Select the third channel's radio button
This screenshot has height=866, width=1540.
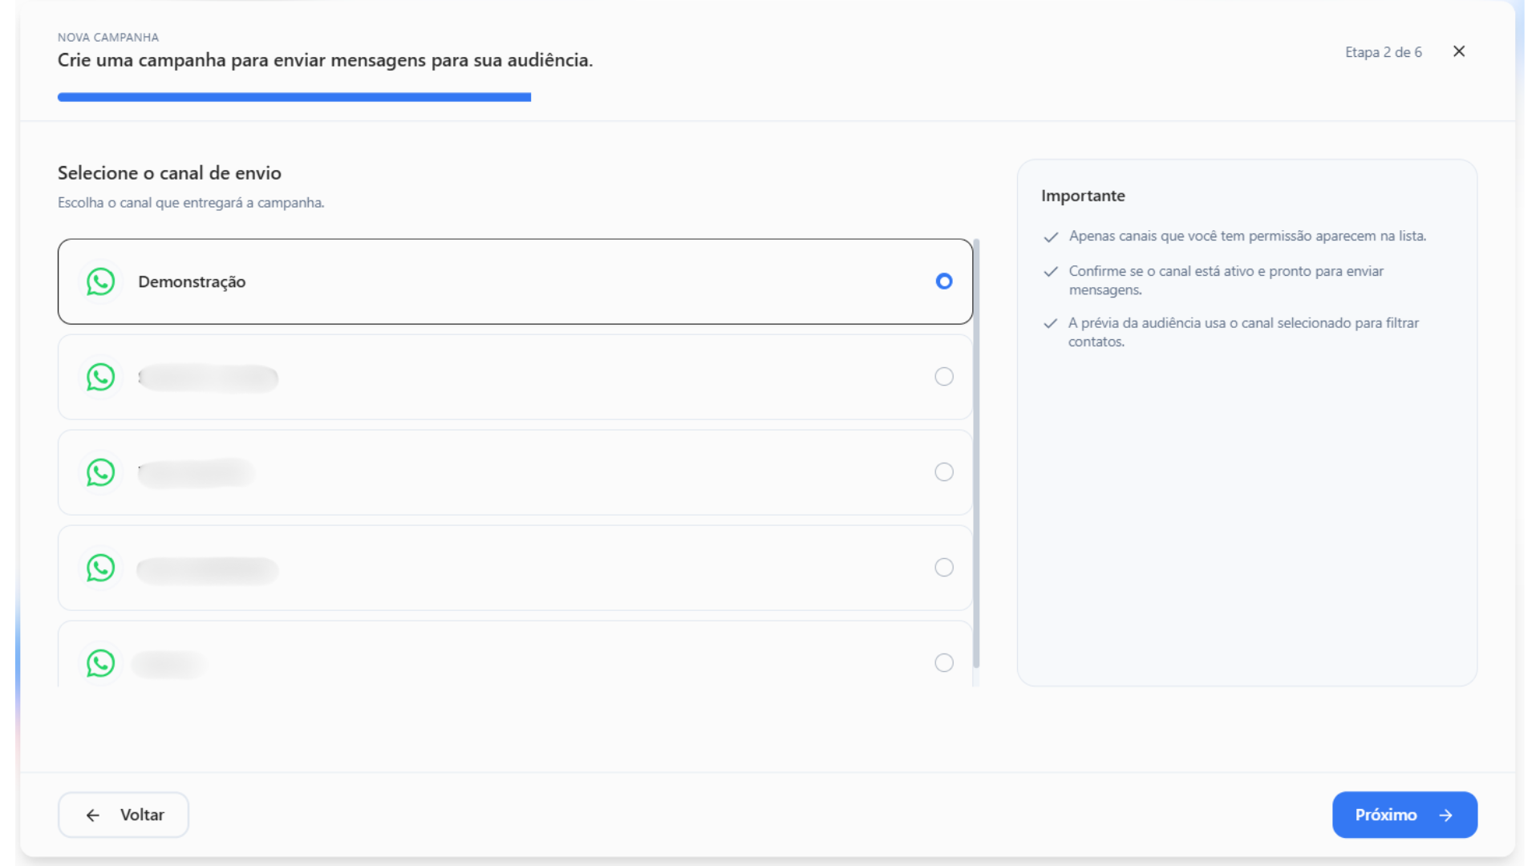[944, 472]
